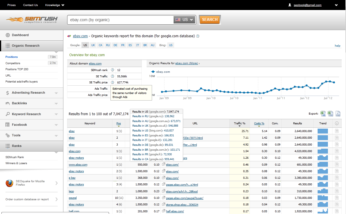Screen dimensions: 346x214
Task: Click the Backlinks chain icon
Action: pos(7,103)
